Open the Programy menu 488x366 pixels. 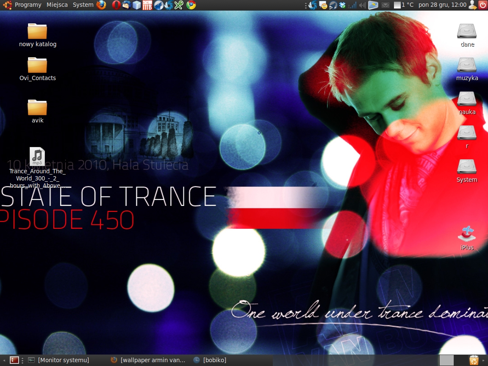28,5
